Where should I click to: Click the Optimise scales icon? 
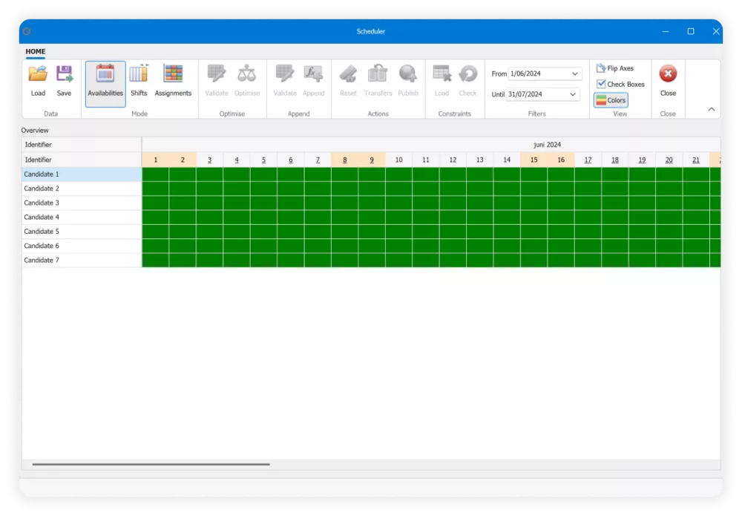point(246,74)
